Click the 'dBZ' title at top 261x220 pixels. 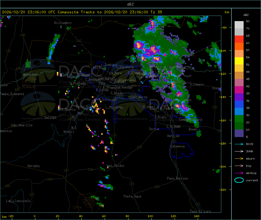coord(130,4)
